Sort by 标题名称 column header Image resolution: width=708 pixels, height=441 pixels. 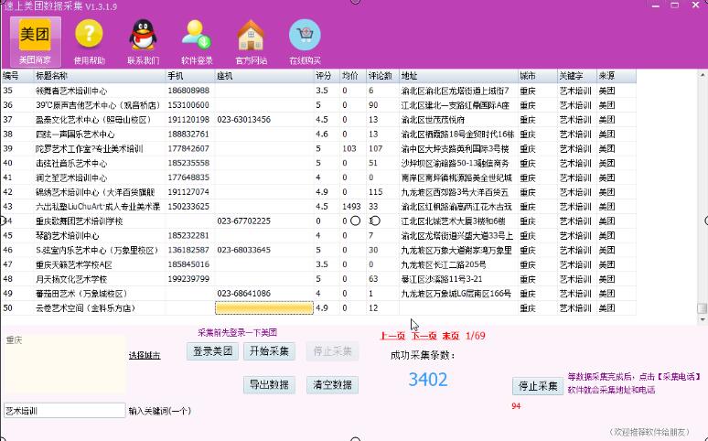[100, 76]
